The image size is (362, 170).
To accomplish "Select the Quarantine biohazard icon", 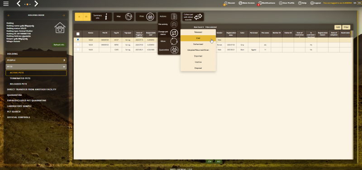I will (174, 50).
